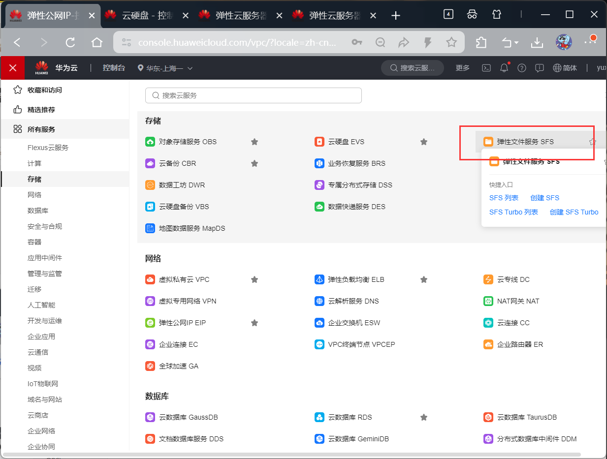Open the 云专线 DC icon
This screenshot has width=607, height=459.
tap(488, 279)
